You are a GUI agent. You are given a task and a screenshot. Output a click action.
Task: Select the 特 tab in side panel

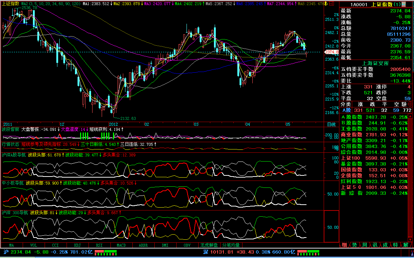tap(395, 245)
